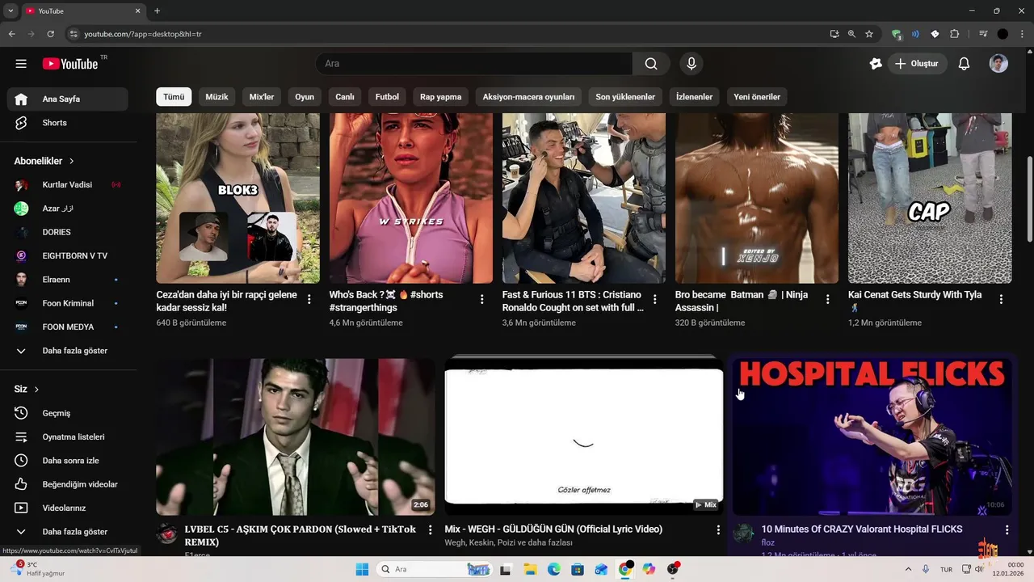Screen dimensions: 1034x582
Task: Select the Müzik filter chip
Action: (x=216, y=97)
